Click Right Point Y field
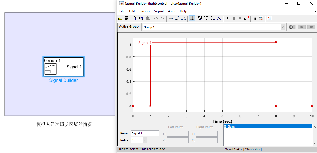The height and width of the screenshot is (153, 317). click(x=207, y=140)
